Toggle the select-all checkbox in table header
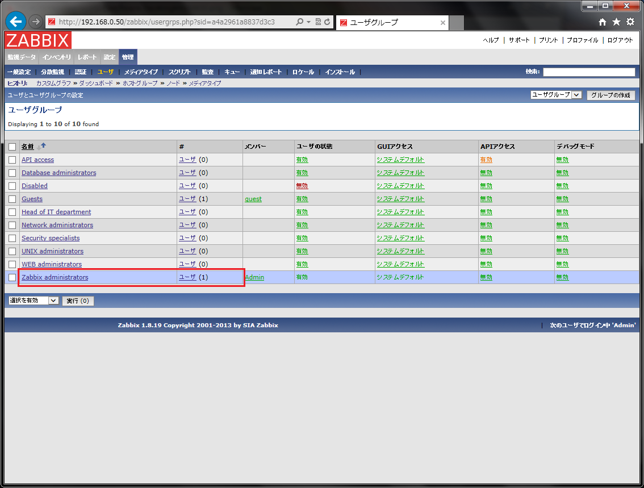Screen dimensions: 644x488 12,147
